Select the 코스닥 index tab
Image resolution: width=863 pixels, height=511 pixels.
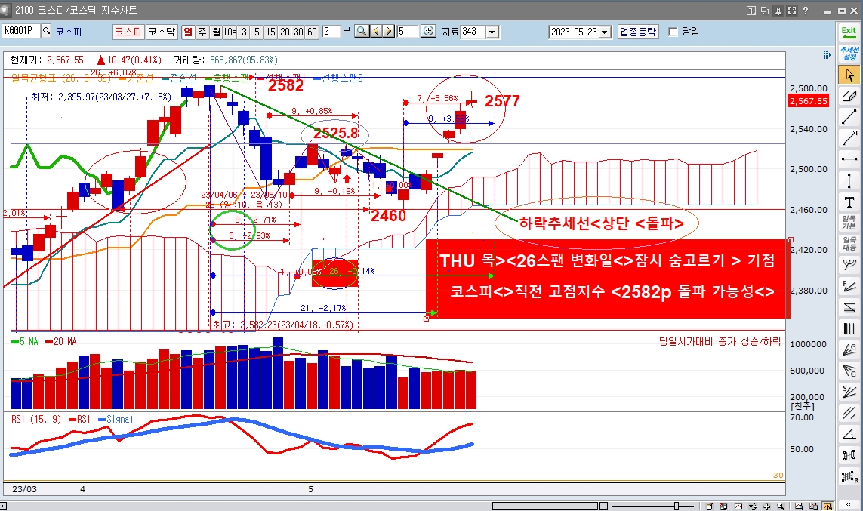tap(162, 32)
